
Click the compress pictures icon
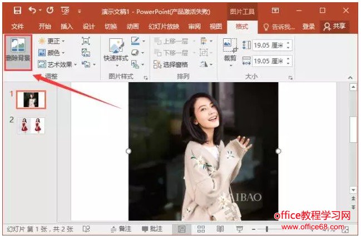(x=86, y=41)
